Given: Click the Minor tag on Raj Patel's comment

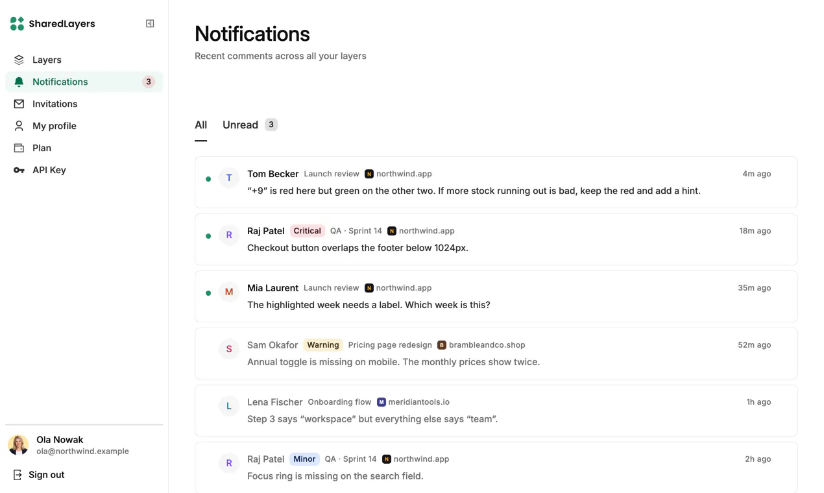Looking at the screenshot, I should [x=304, y=459].
